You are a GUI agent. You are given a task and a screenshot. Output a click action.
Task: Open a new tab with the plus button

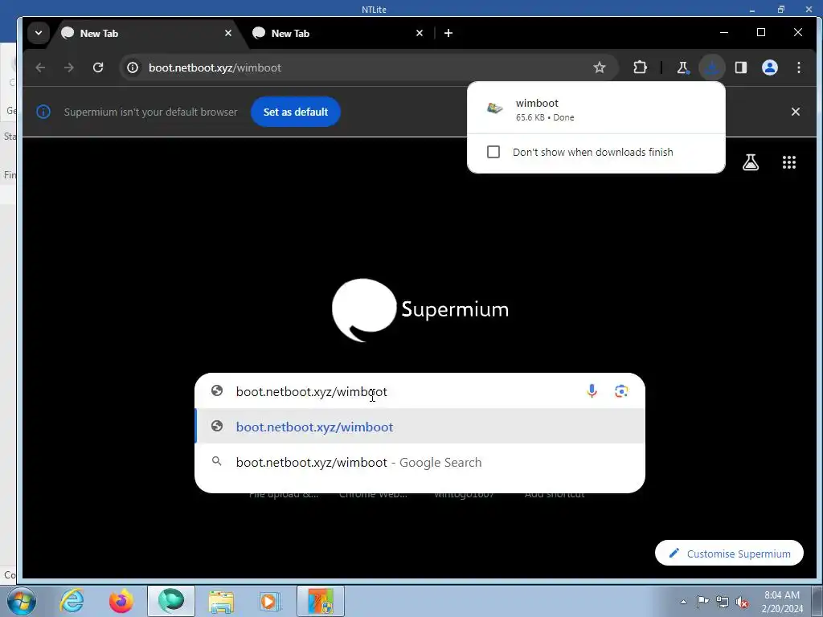tap(448, 33)
